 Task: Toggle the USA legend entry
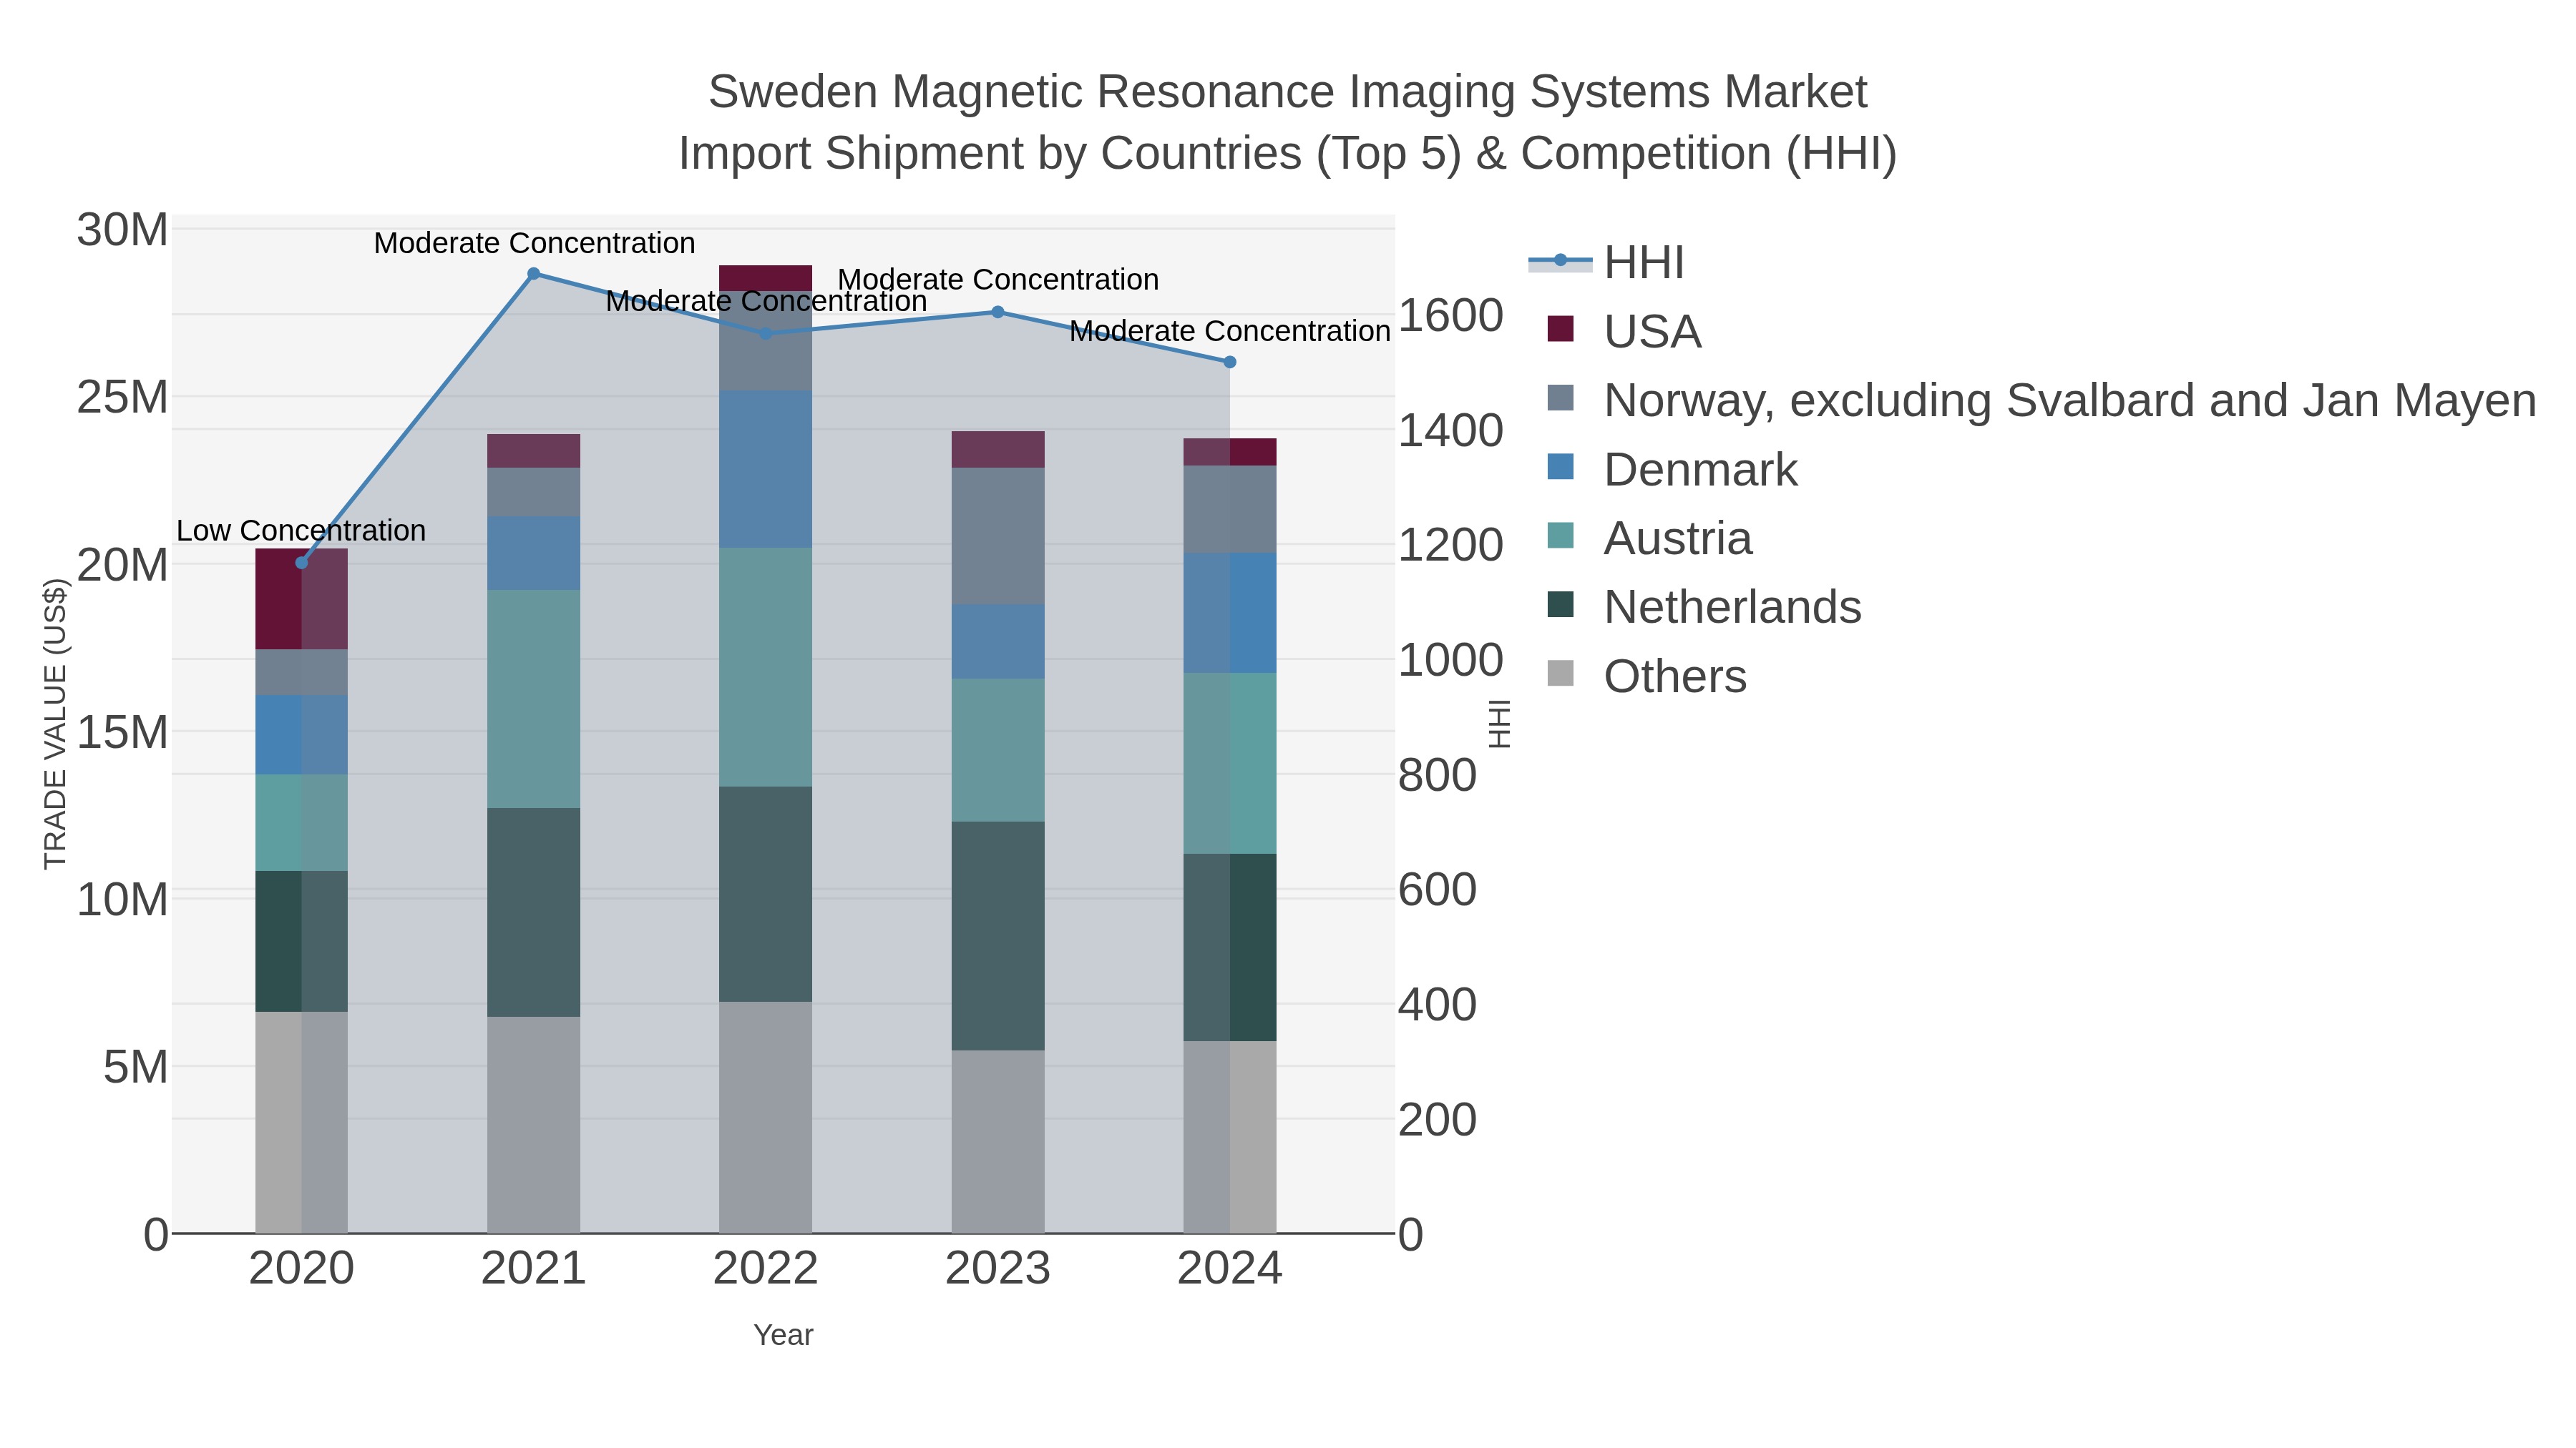(1624, 331)
